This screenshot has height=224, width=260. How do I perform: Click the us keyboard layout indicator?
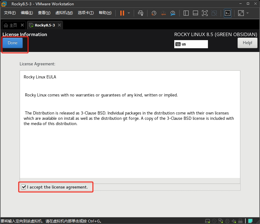191,44
